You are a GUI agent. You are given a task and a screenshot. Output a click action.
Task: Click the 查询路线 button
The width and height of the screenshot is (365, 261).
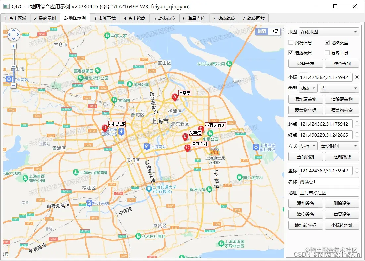point(305,156)
